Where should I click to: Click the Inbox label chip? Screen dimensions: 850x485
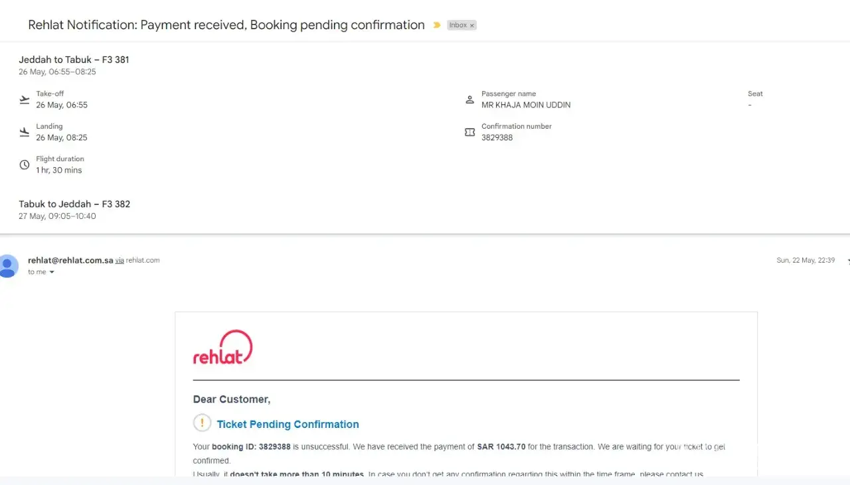pos(458,25)
